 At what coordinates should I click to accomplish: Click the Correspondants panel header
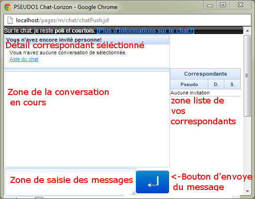click(205, 74)
